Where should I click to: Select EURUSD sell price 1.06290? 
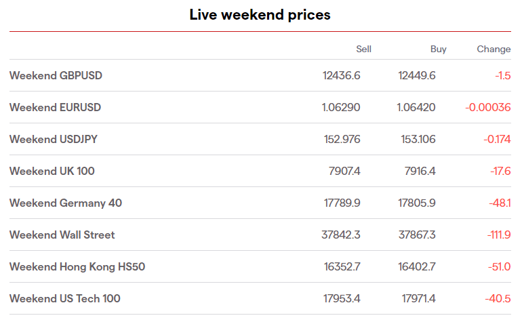[x=341, y=107]
